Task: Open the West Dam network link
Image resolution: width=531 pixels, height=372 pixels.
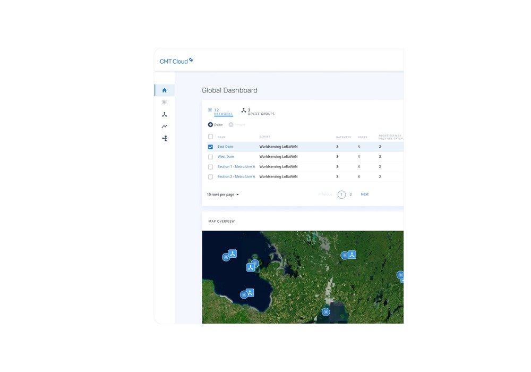Action: coord(226,157)
